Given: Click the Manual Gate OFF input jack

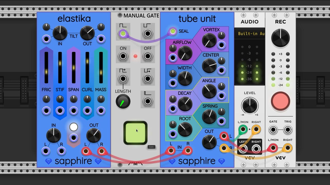Looking at the screenshot, I should click(x=148, y=56).
